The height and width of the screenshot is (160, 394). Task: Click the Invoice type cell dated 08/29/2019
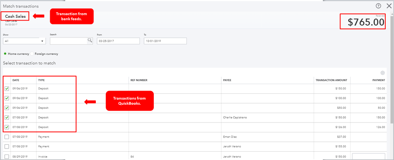[x=42, y=156]
